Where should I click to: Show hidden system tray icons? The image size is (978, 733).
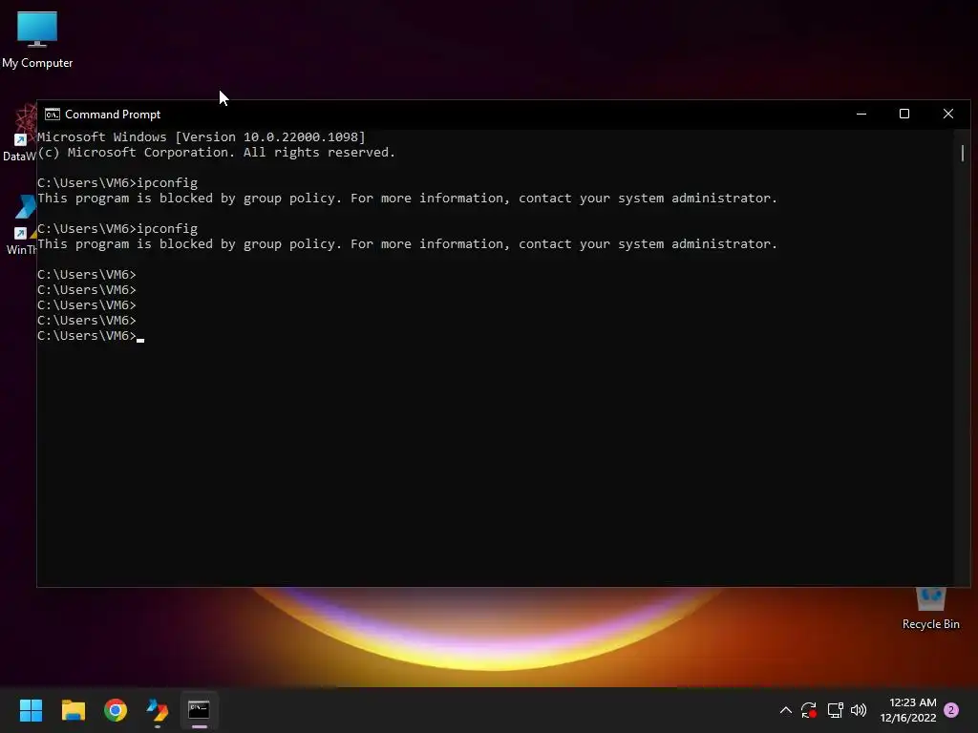click(x=786, y=710)
